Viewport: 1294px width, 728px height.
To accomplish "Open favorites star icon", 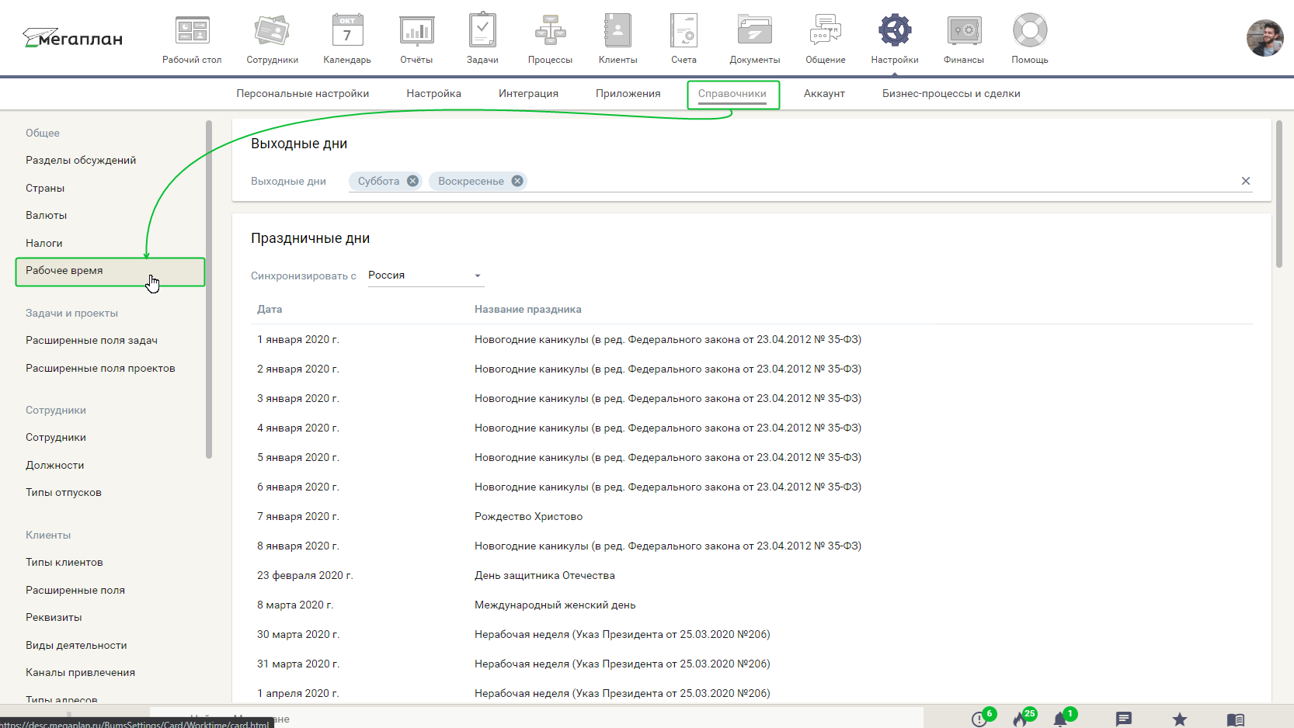I will (1180, 719).
